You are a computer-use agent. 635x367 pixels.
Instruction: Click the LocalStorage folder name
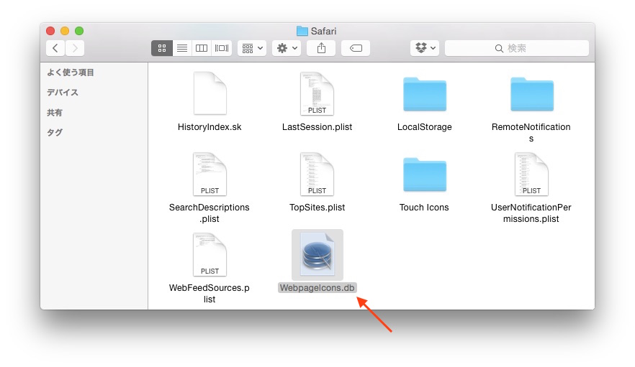point(425,127)
